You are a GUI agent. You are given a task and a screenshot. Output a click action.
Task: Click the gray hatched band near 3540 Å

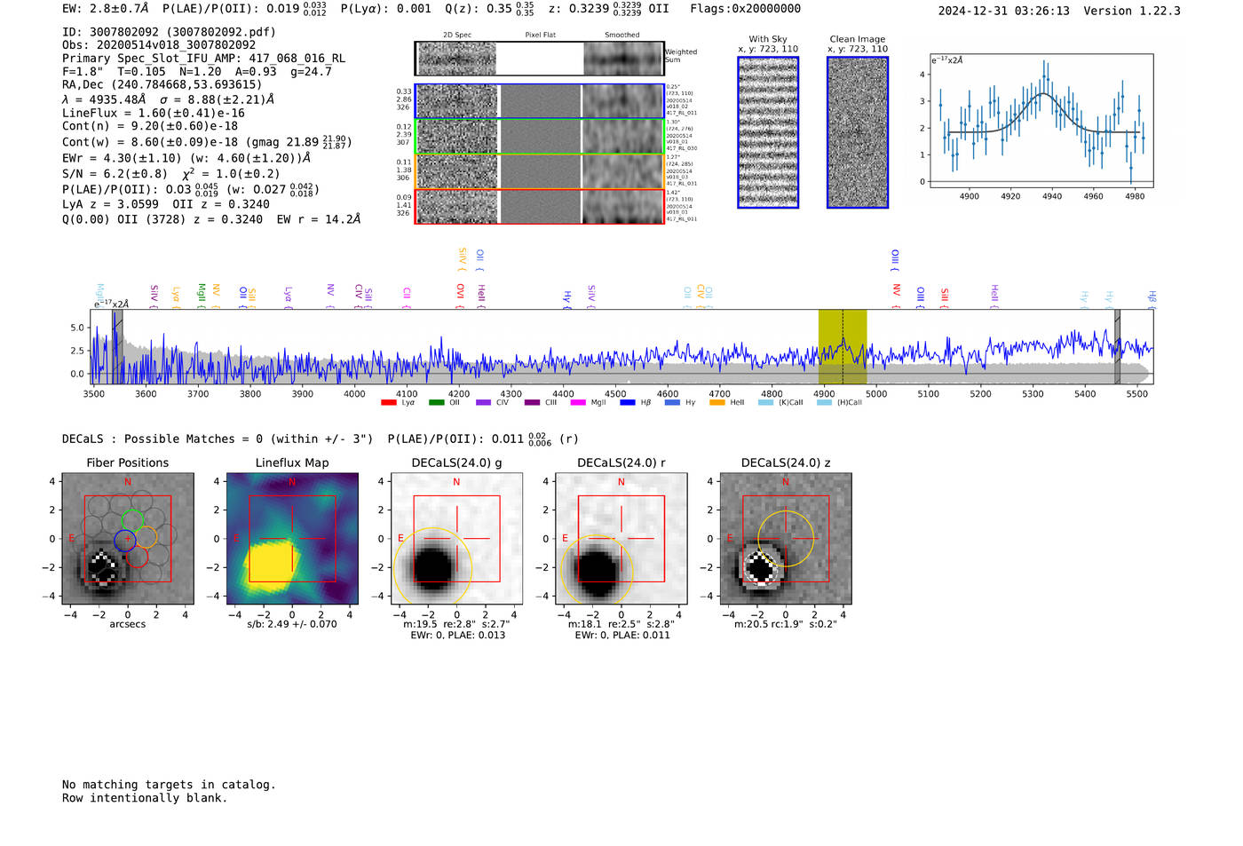click(117, 347)
